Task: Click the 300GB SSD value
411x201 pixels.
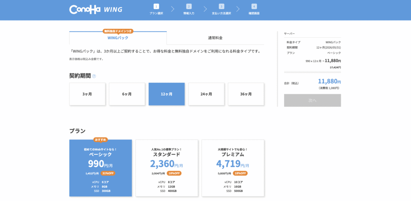Action: [106, 191]
